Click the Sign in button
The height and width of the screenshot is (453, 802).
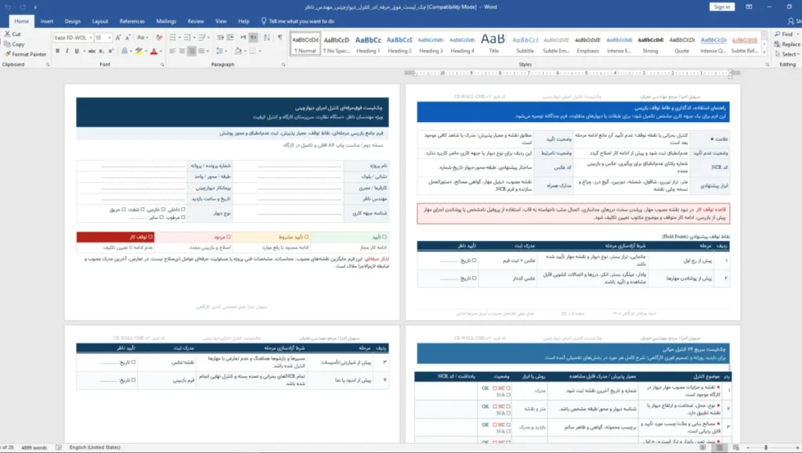pyautogui.click(x=721, y=6)
